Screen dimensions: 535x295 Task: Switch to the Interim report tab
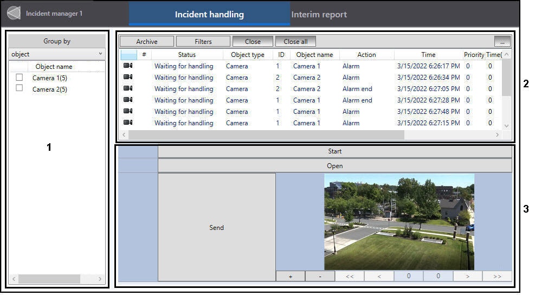pyautogui.click(x=319, y=15)
